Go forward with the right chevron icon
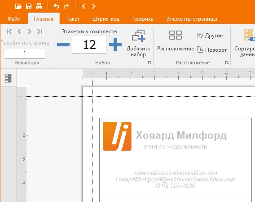This screenshot has height=202, width=255. [x=94, y=6]
